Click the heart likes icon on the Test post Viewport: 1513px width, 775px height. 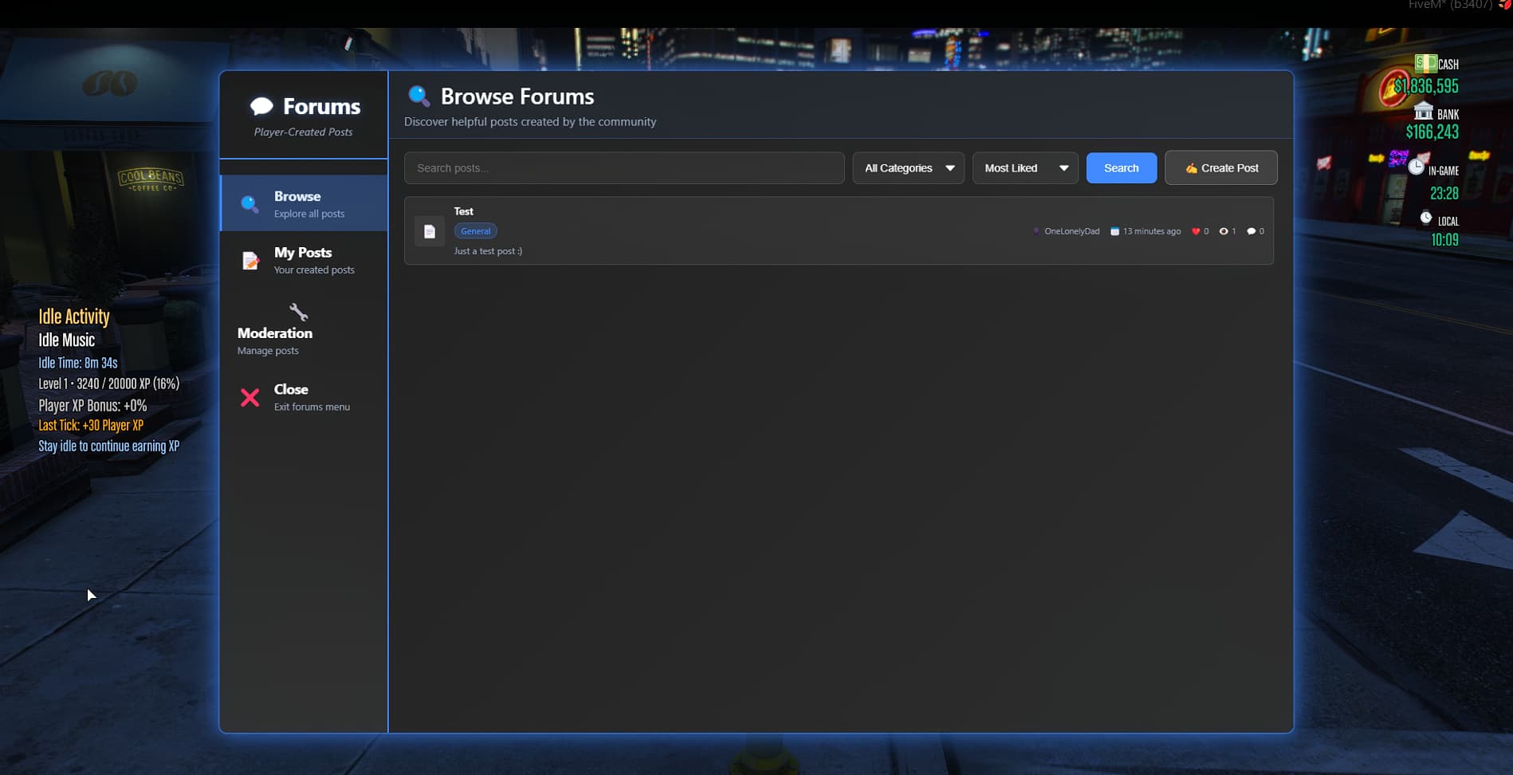[x=1195, y=231]
